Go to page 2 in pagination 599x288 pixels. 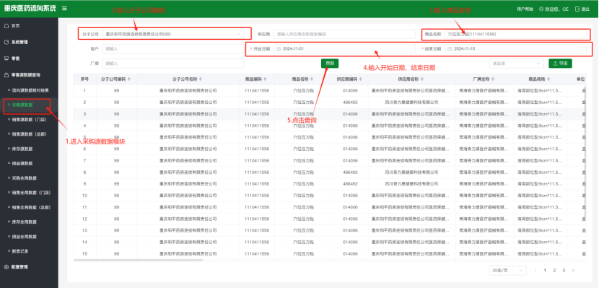[x=554, y=271]
